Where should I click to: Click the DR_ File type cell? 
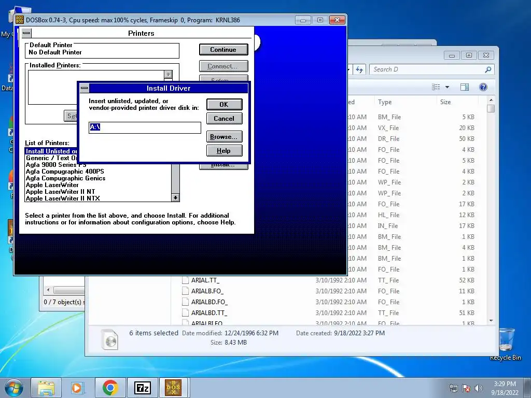[389, 139]
